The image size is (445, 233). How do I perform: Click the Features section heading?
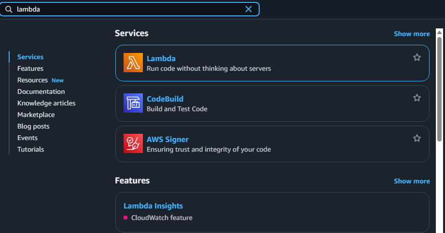pyautogui.click(x=132, y=181)
